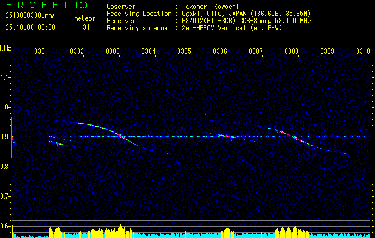Image resolution: width=375 pixels, height=238 pixels.
Task: Select the version number 1.0.0
Action: 81,5
